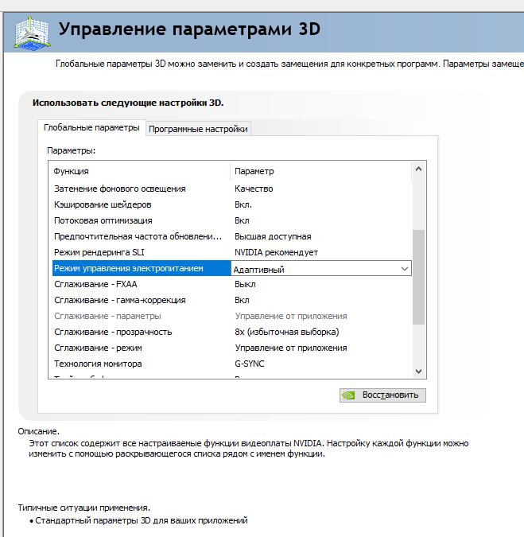Open the Адаптивный power mode dropdown
This screenshot has width=524, height=537.
[x=405, y=269]
